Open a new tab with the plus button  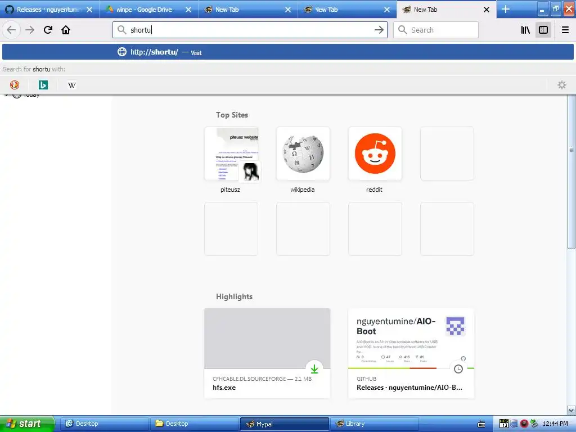coord(506,9)
